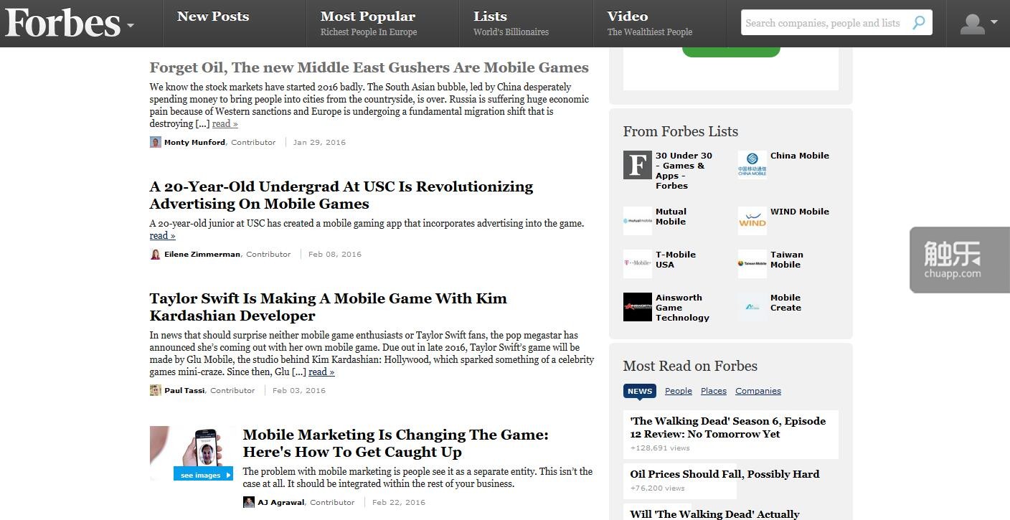Viewport: 1010px width, 520px height.
Task: Click the T-Mobile logo icon
Action: 637,264
